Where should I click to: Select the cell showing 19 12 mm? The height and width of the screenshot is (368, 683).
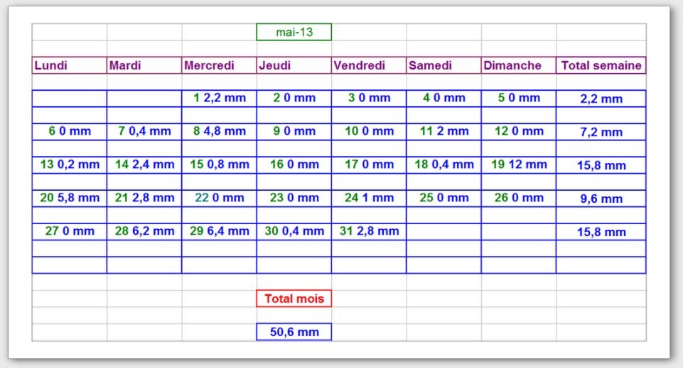[518, 165]
